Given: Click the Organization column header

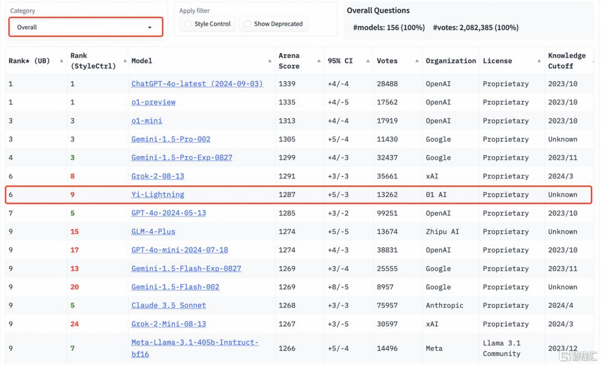Looking at the screenshot, I should coord(451,61).
